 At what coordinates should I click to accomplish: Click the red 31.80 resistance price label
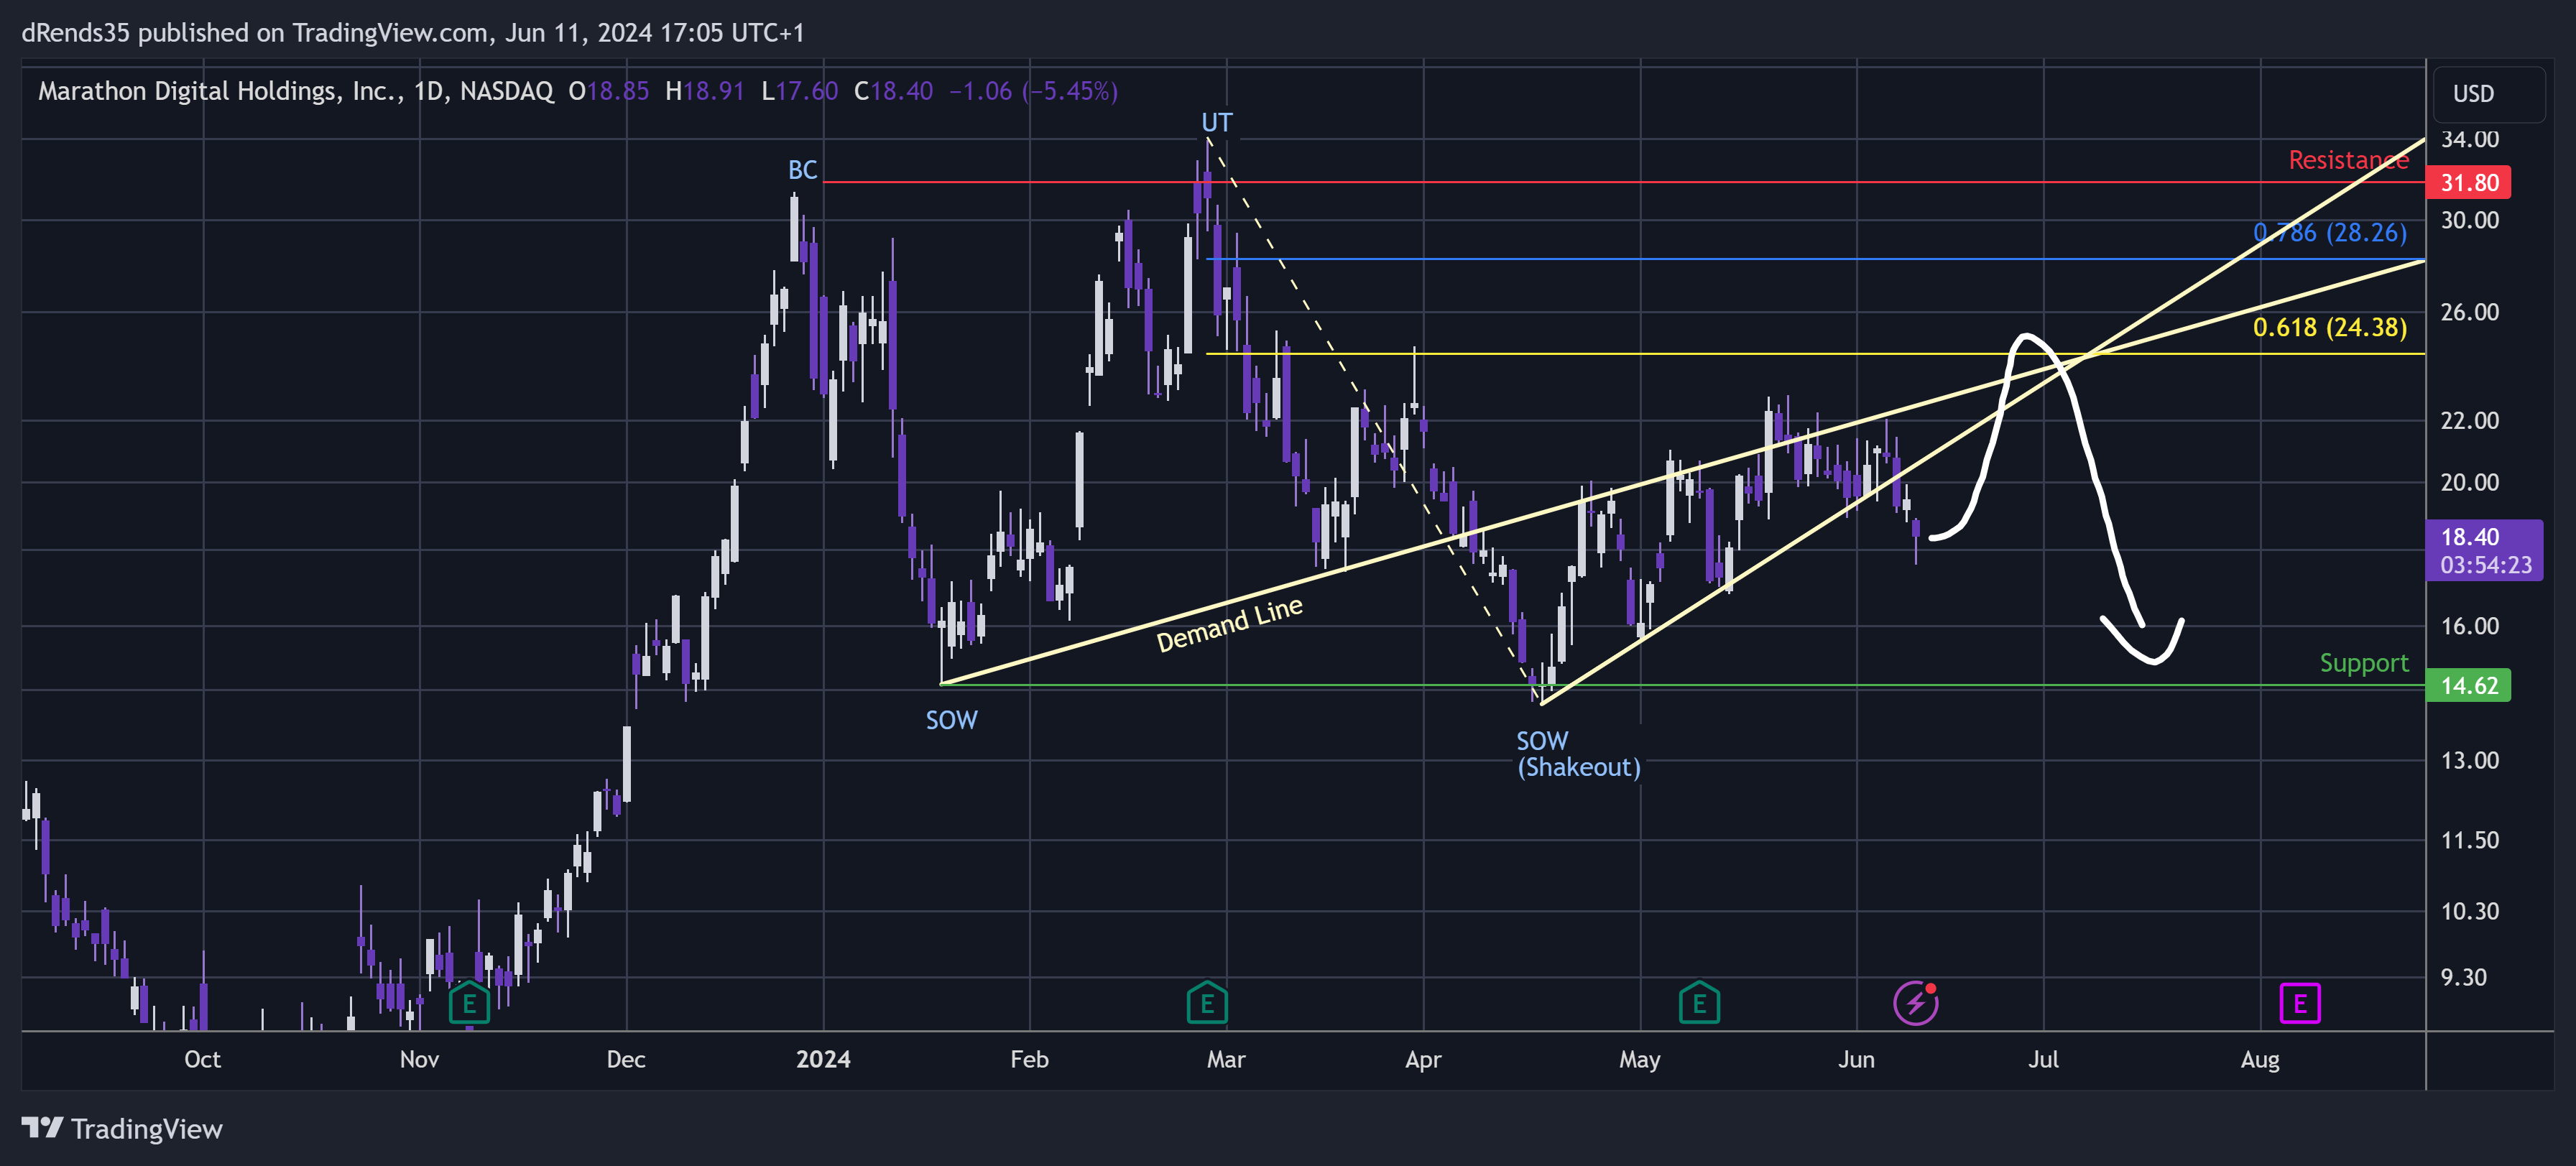pyautogui.click(x=2468, y=183)
